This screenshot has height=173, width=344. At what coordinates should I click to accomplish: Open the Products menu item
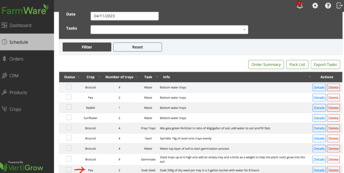coord(18,92)
